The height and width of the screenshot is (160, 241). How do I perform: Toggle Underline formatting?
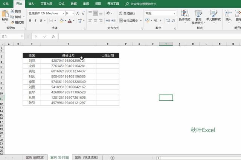(x=41, y=20)
